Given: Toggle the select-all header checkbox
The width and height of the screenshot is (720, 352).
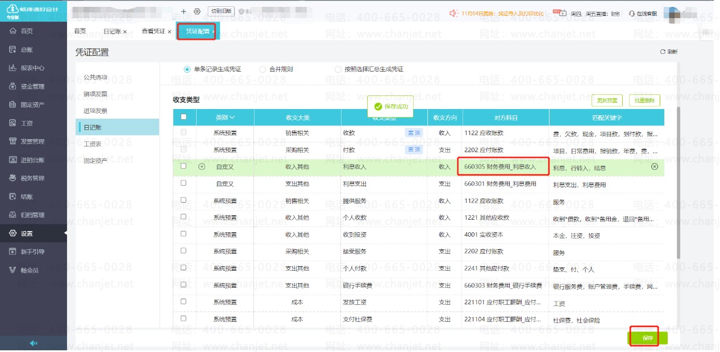Looking at the screenshot, I should click(x=183, y=117).
